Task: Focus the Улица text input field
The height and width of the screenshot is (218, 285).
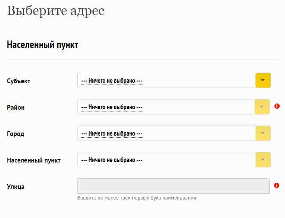Action: click(x=173, y=186)
